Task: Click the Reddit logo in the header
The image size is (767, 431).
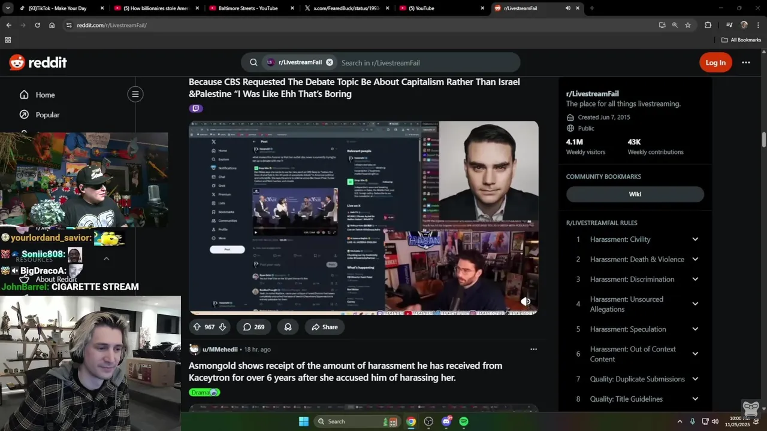Action: click(38, 62)
